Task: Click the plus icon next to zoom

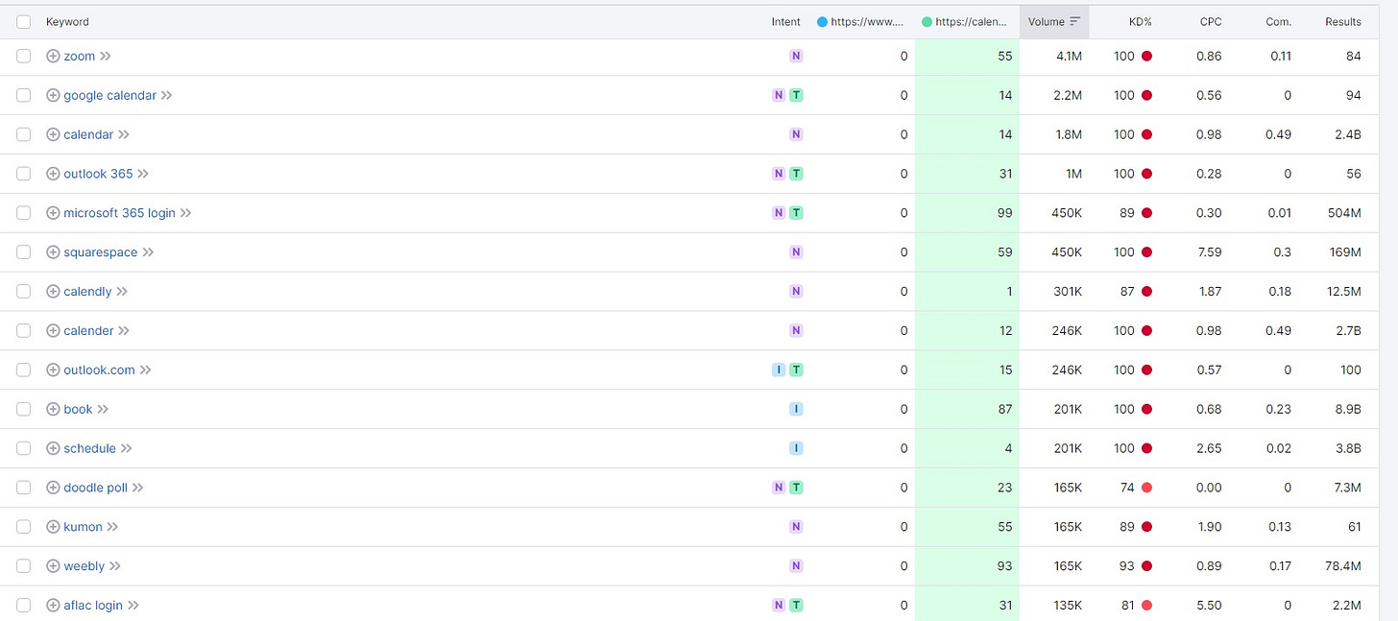Action: point(53,57)
